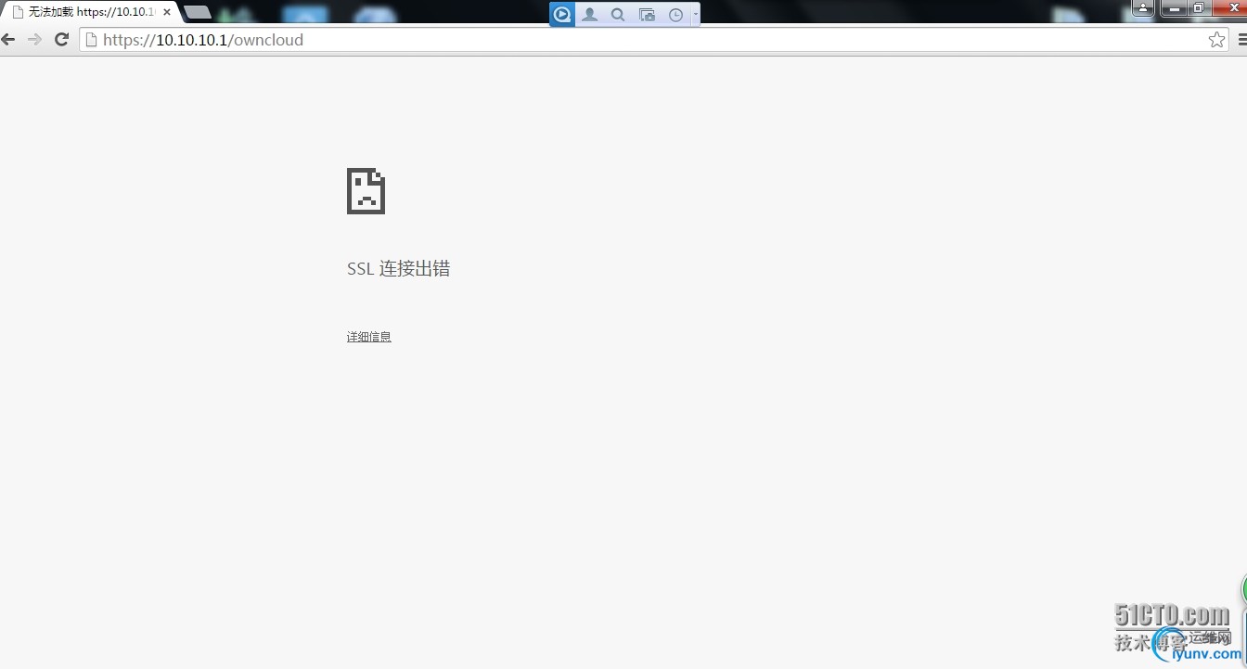Open a new tab with the blank tab button
Image resolution: width=1247 pixels, height=669 pixels.
point(198,12)
